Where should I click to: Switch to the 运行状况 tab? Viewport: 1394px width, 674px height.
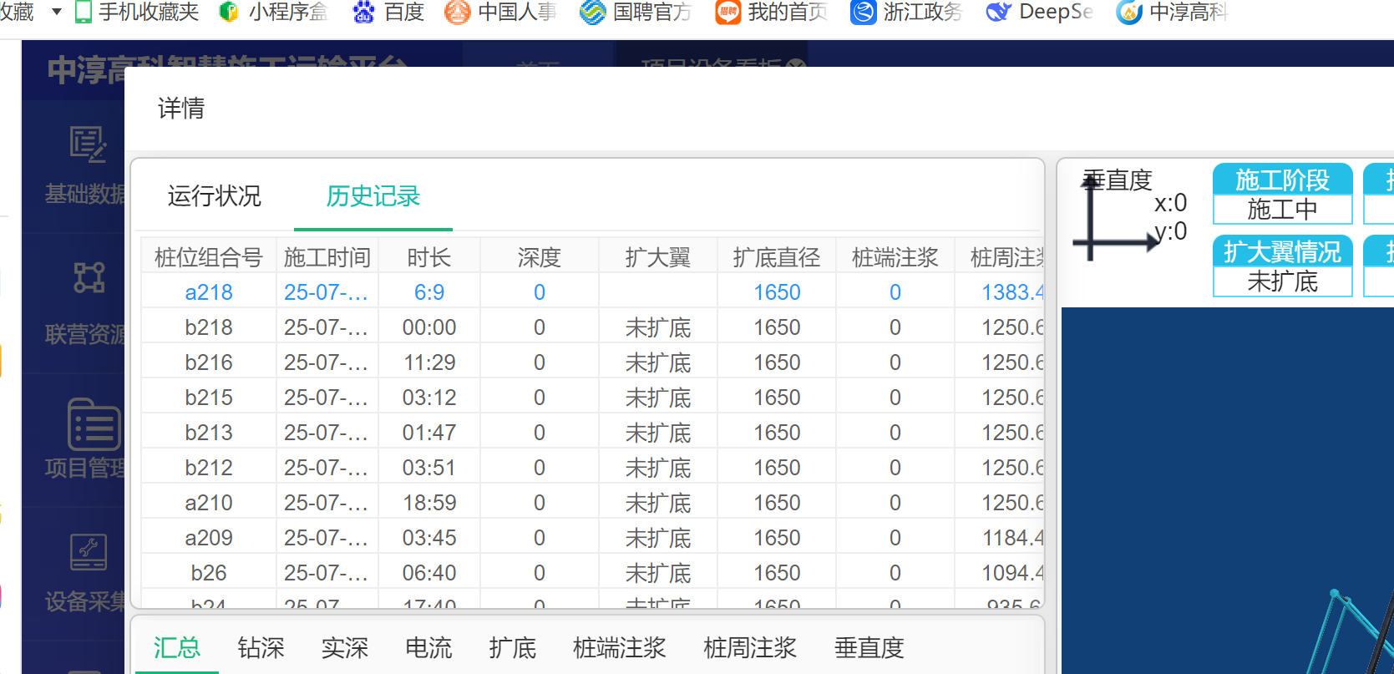pos(214,196)
